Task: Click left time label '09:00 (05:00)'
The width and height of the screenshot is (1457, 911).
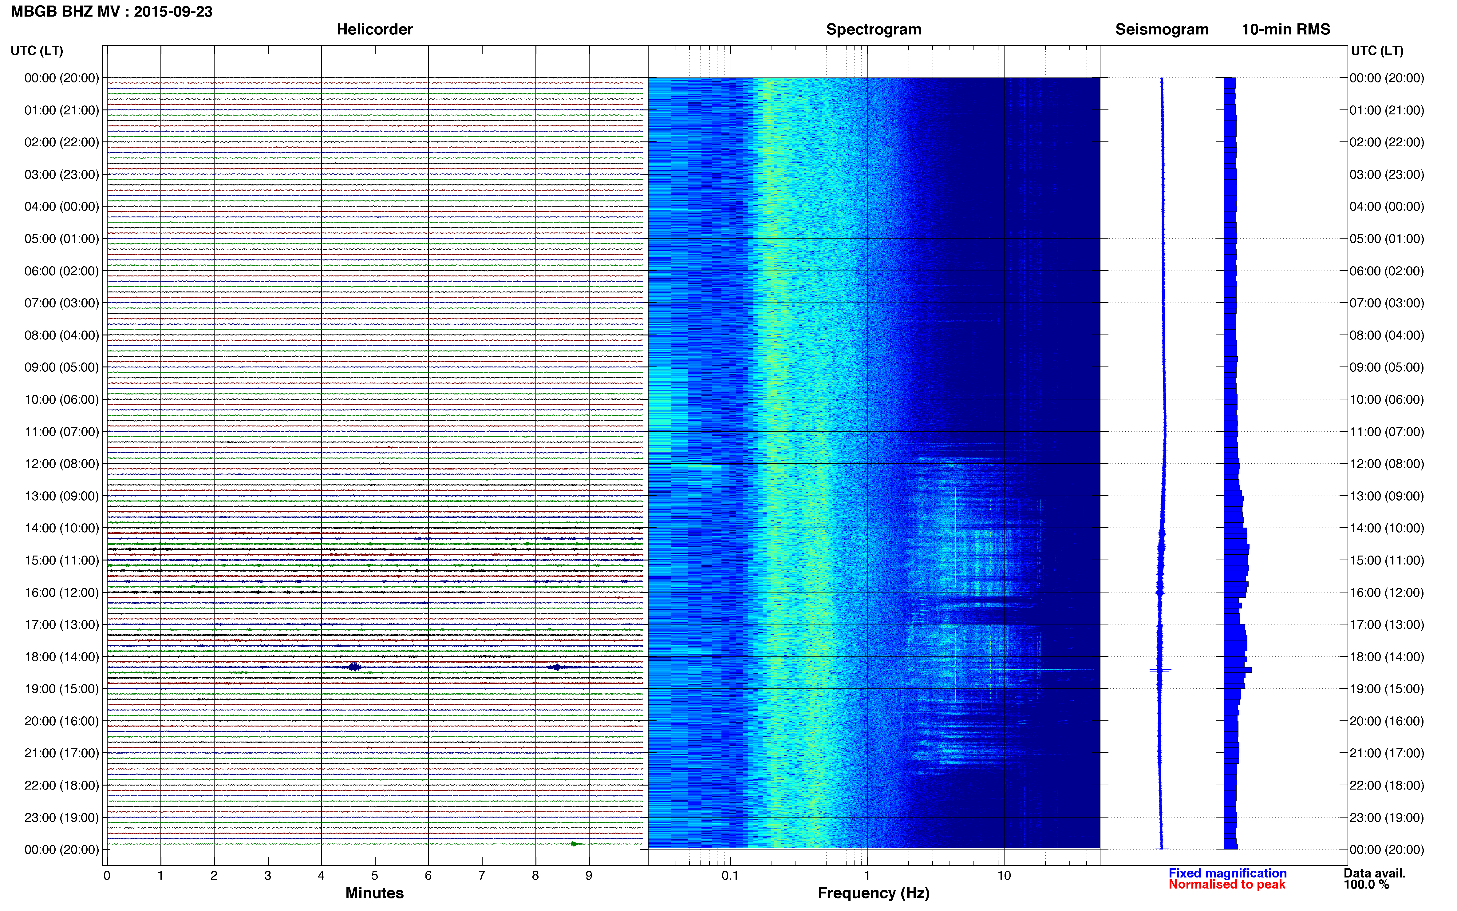Action: (61, 367)
